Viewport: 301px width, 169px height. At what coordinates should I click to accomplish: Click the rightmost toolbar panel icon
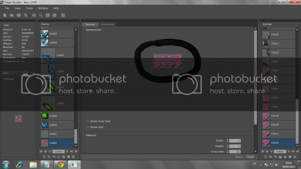coord(63,15)
